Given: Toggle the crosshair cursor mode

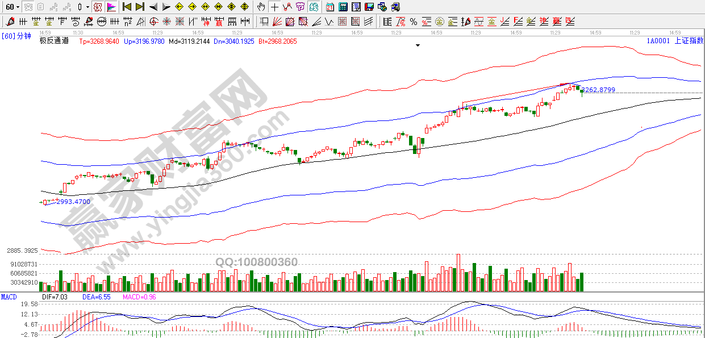Looking at the screenshot, I should pyautogui.click(x=274, y=7).
